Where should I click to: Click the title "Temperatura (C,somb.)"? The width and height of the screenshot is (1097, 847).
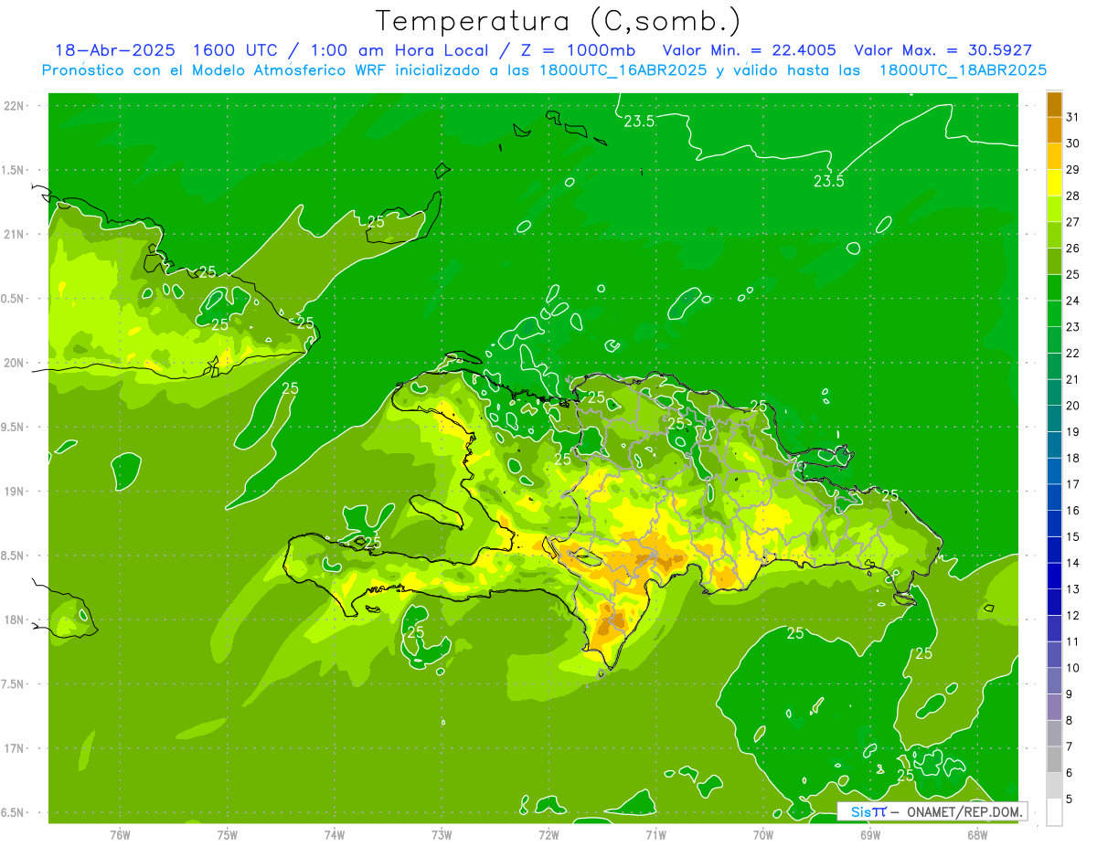tap(559, 21)
